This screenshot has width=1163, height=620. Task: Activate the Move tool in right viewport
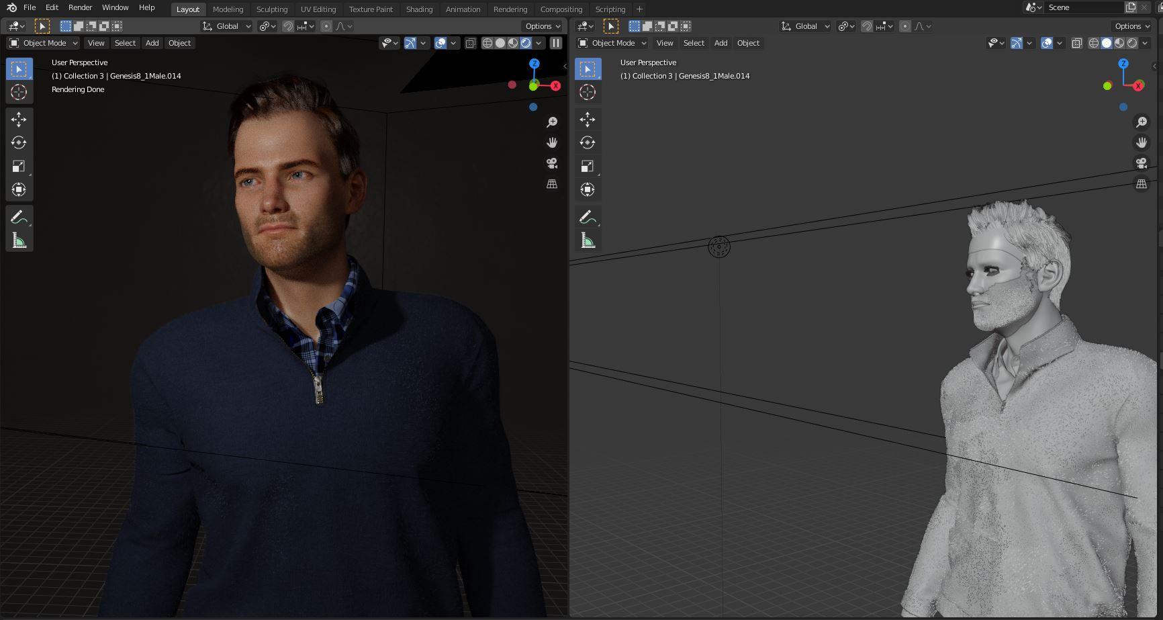coord(588,120)
